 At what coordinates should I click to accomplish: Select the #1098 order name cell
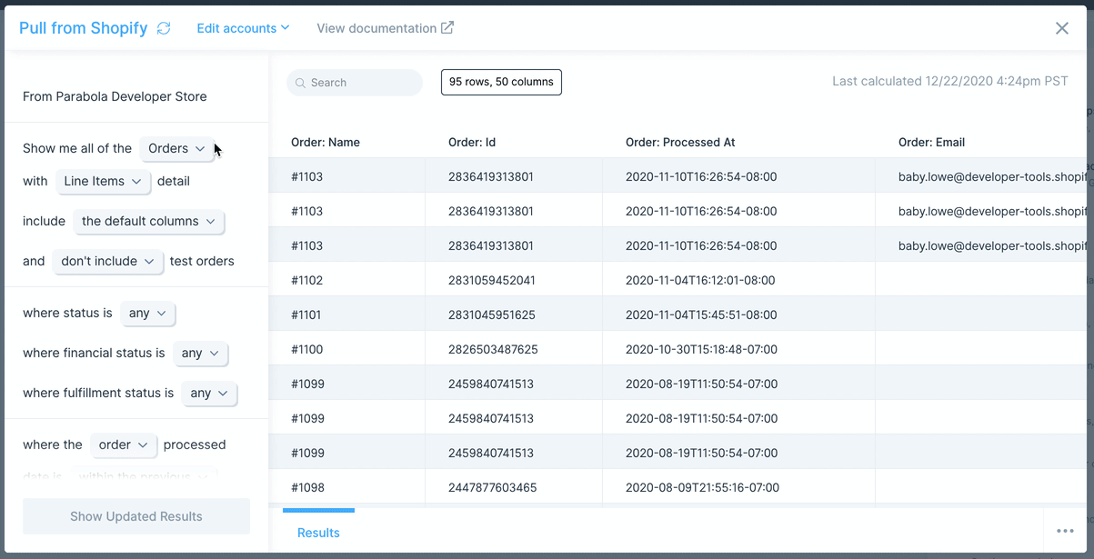coord(307,488)
